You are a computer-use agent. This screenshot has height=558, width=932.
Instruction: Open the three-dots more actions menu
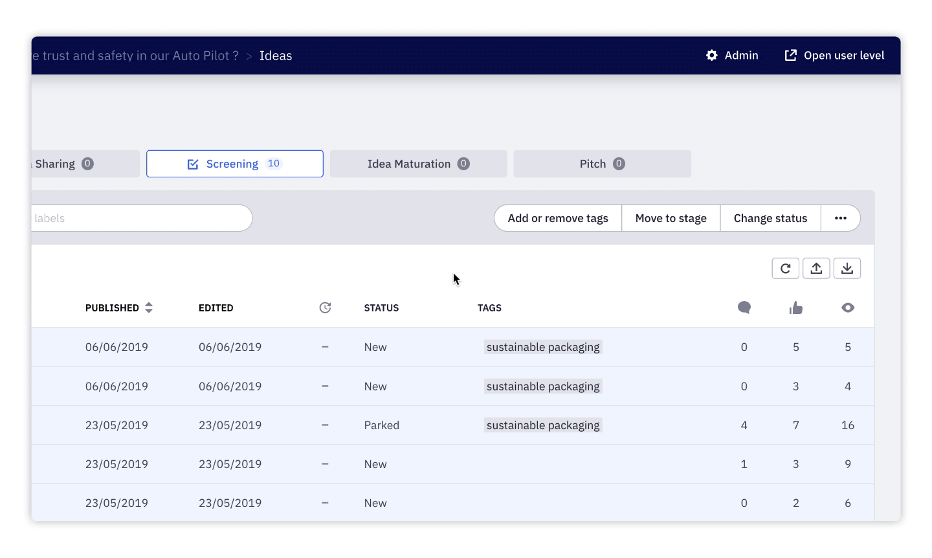coord(840,218)
